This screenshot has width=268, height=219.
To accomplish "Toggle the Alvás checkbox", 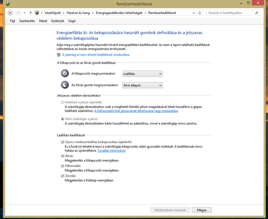I will (63, 156).
